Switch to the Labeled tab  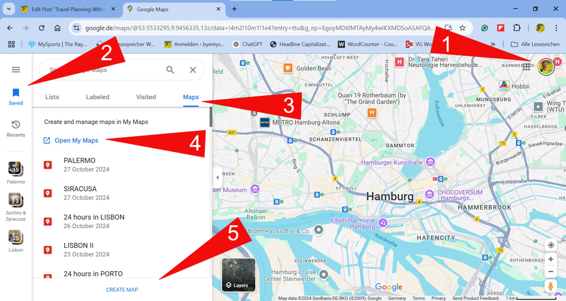click(97, 97)
